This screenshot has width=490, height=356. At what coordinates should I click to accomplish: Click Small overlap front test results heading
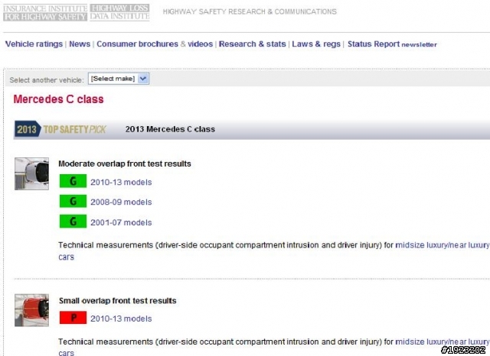point(117,301)
